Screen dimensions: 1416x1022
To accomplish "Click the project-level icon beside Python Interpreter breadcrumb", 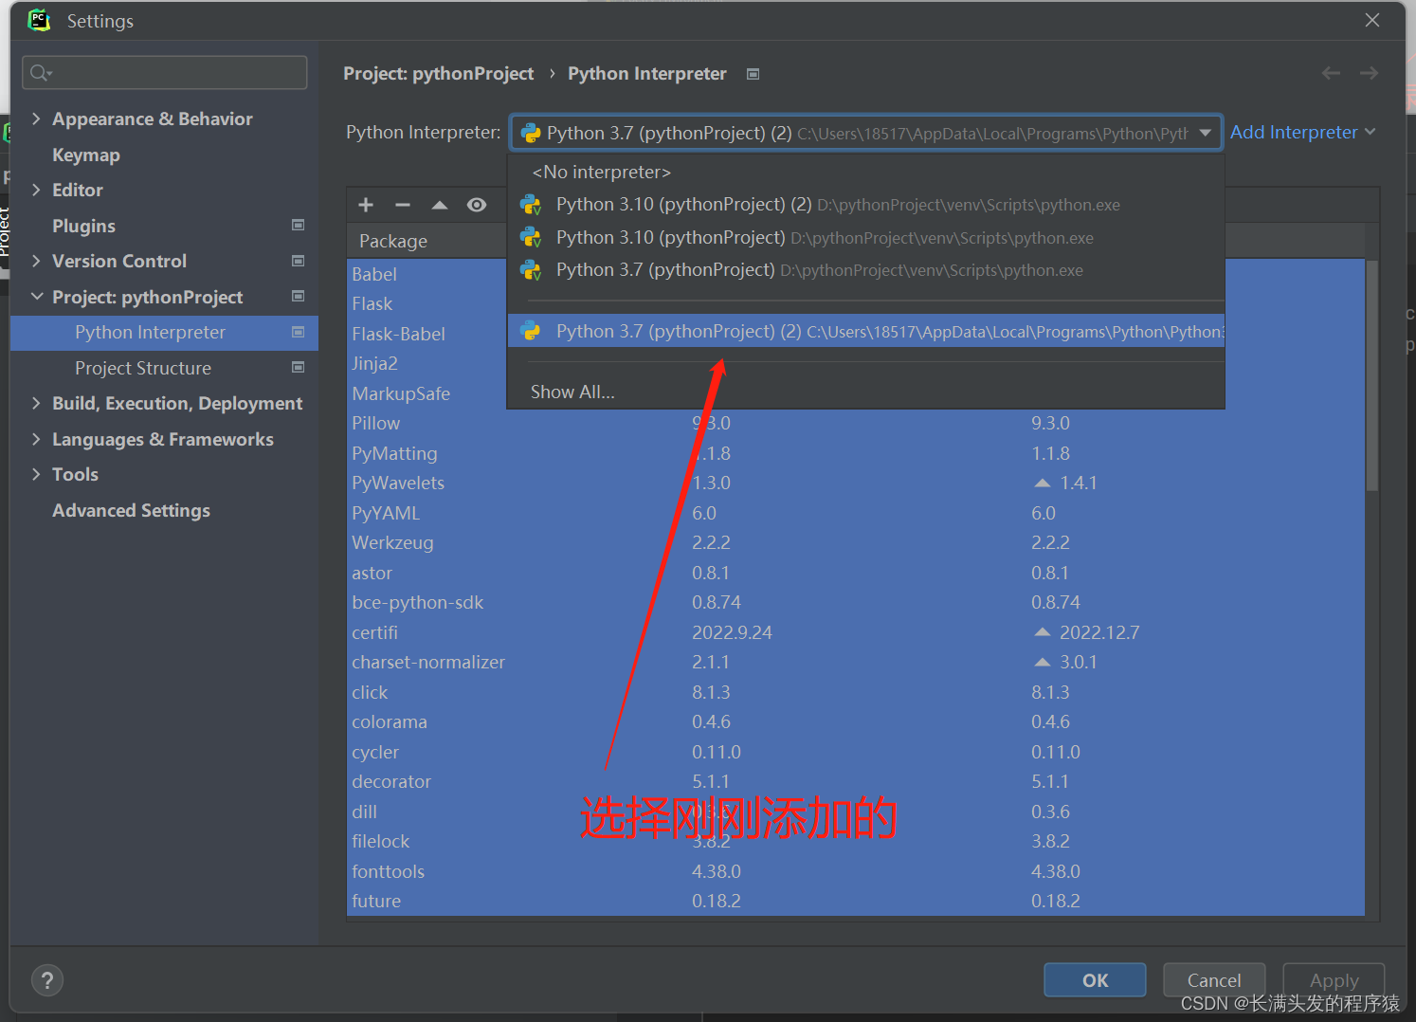I will (753, 74).
